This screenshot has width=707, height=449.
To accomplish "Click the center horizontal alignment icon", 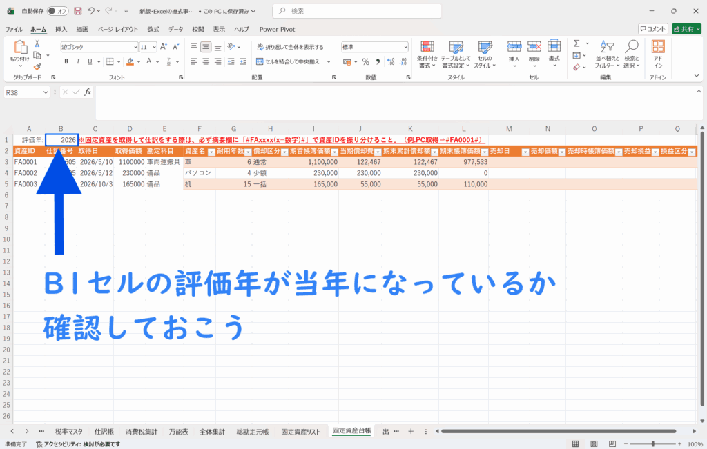I will (x=206, y=61).
